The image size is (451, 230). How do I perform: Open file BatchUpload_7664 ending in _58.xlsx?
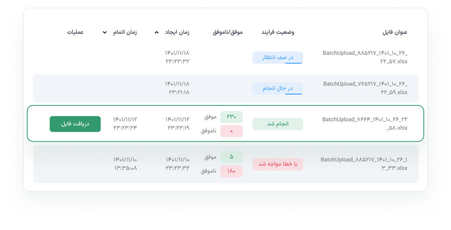click(365, 123)
